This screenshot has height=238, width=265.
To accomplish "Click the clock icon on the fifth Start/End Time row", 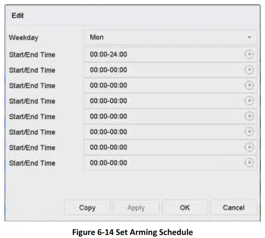I will tap(249, 116).
